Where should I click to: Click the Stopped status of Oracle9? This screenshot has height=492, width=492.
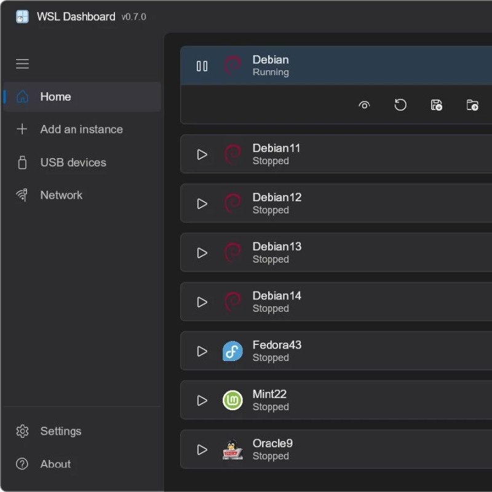[x=271, y=456]
